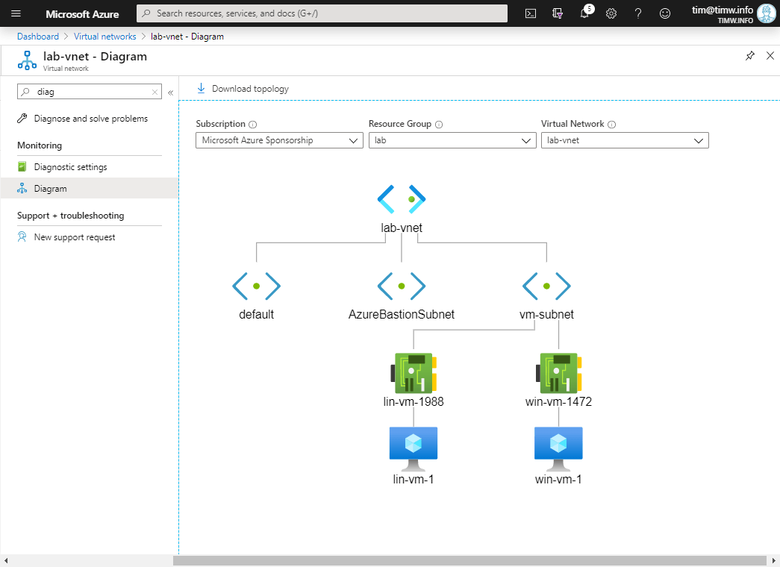
Task: Click the win-vm-1472 network interface icon
Action: 558,372
